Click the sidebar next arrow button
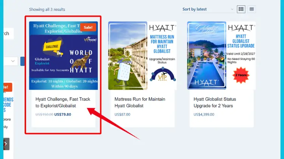 pos(6,144)
